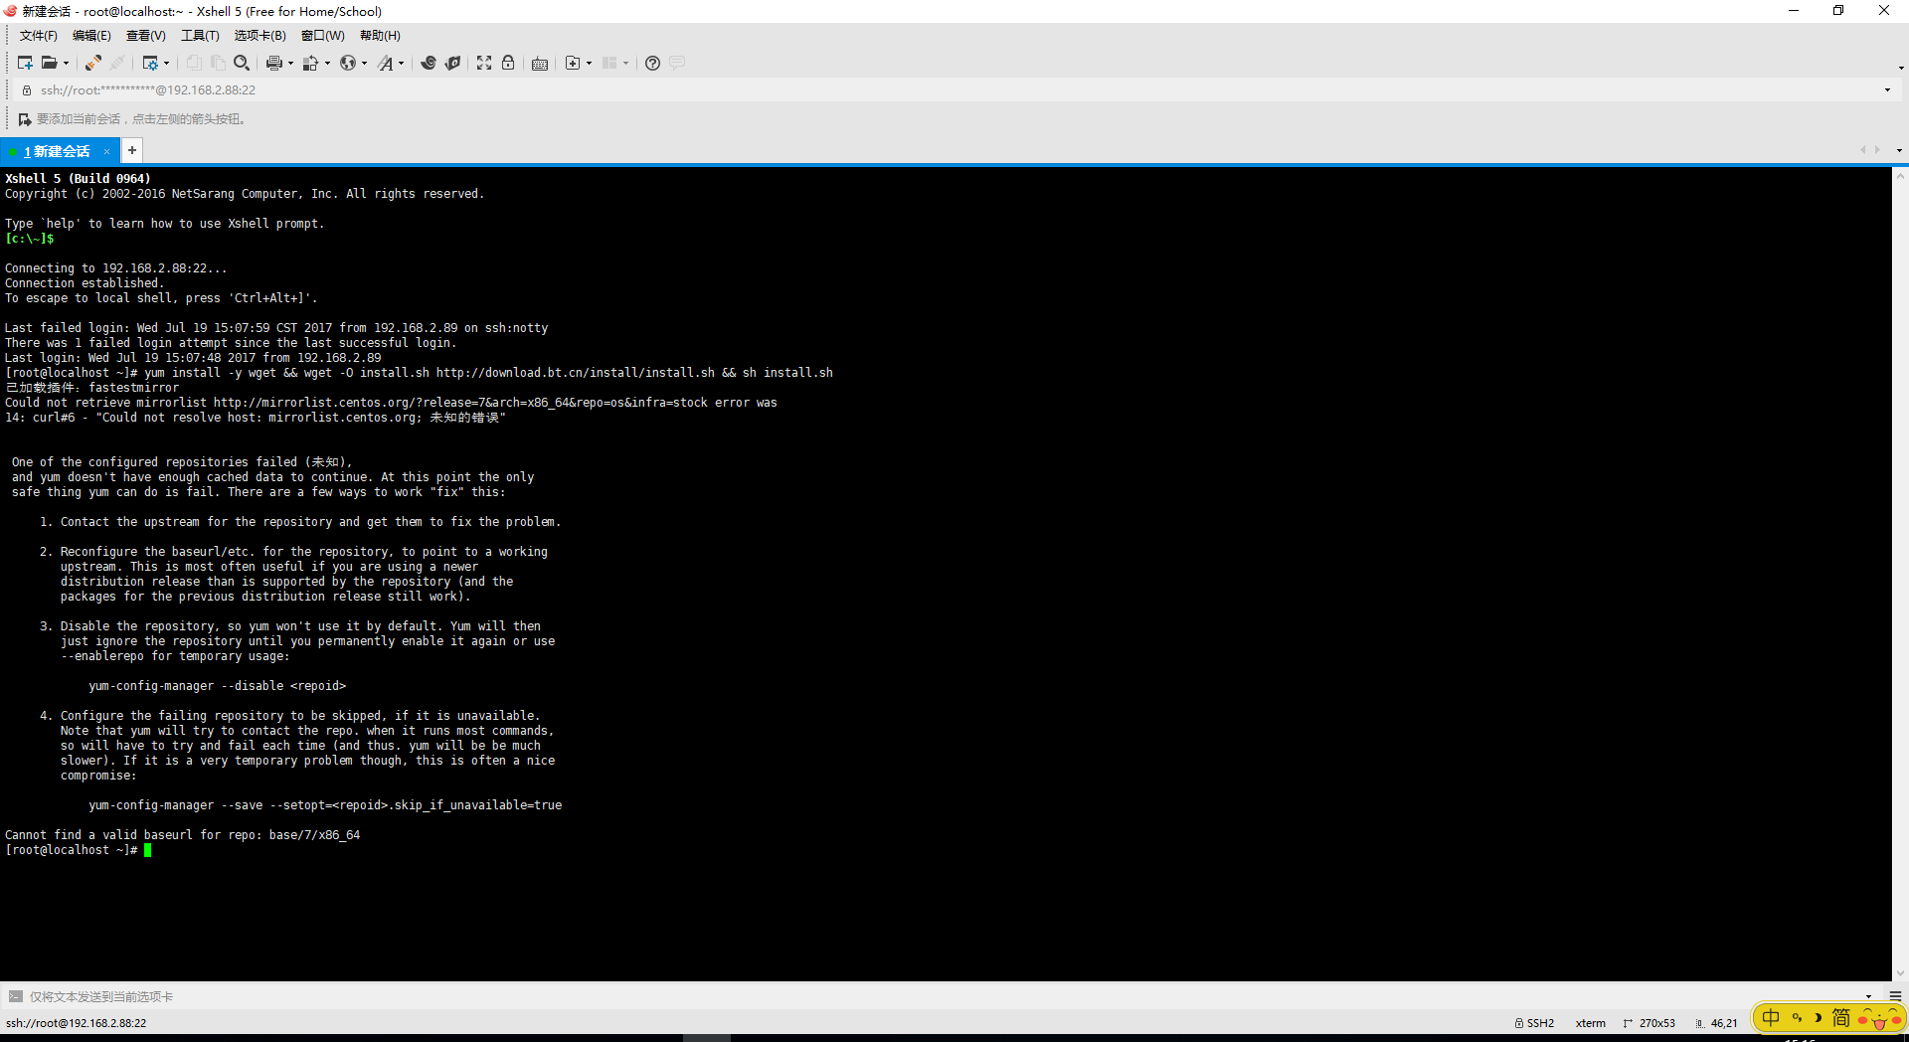Open the 工具(T) menu

coord(200,36)
